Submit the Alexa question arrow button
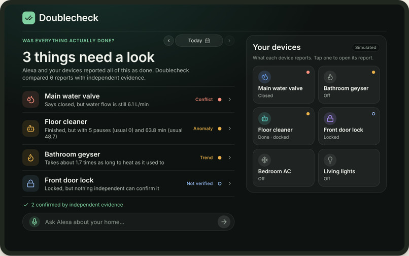This screenshot has width=409, height=256. [224, 222]
